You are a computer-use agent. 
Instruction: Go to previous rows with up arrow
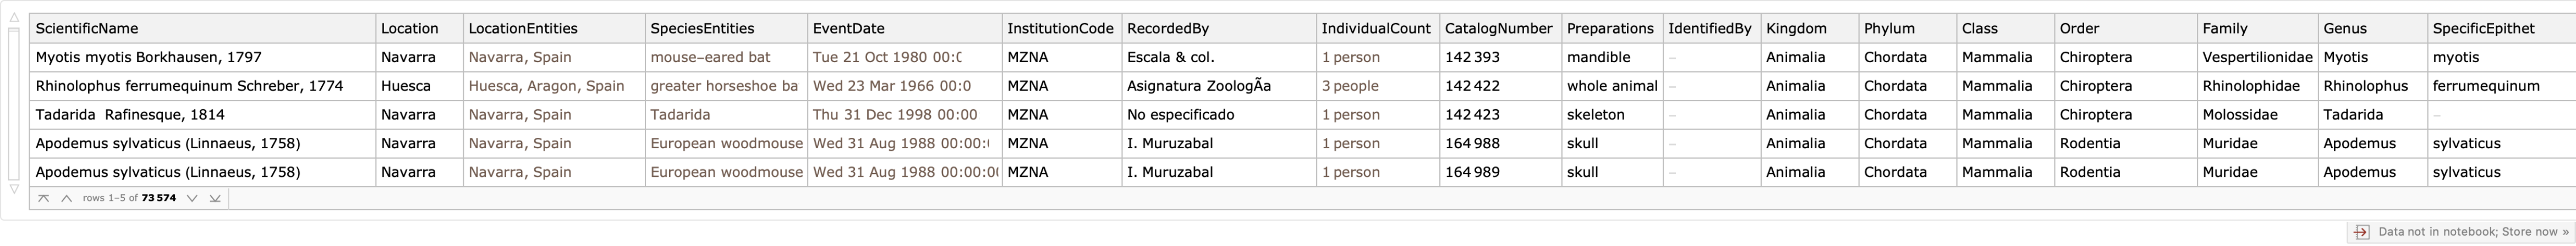click(x=66, y=199)
